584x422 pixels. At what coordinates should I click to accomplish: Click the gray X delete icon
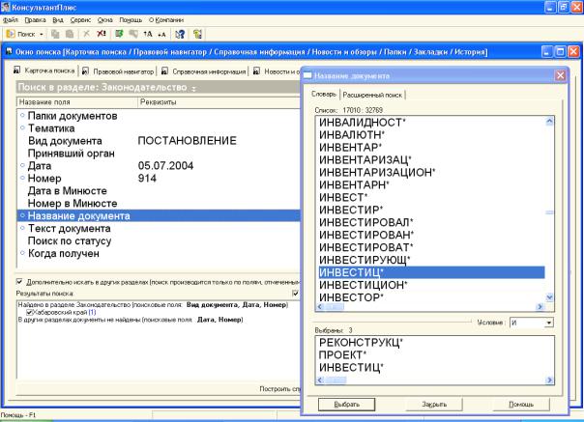point(86,34)
